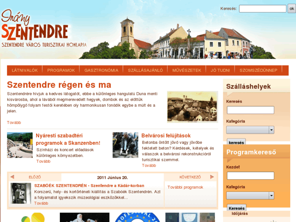
Task: Click the Időjárás weather heading
Action: pyautogui.click(x=240, y=213)
